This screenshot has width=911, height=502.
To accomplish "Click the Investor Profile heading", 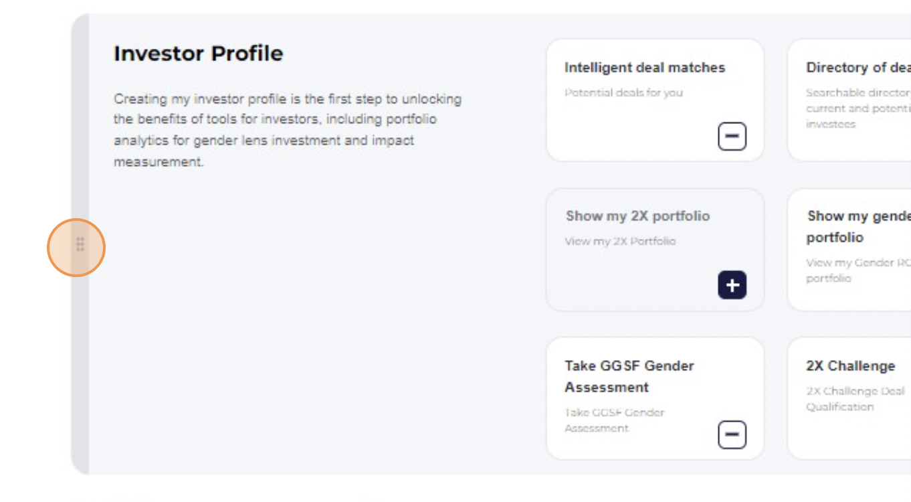I will point(198,54).
